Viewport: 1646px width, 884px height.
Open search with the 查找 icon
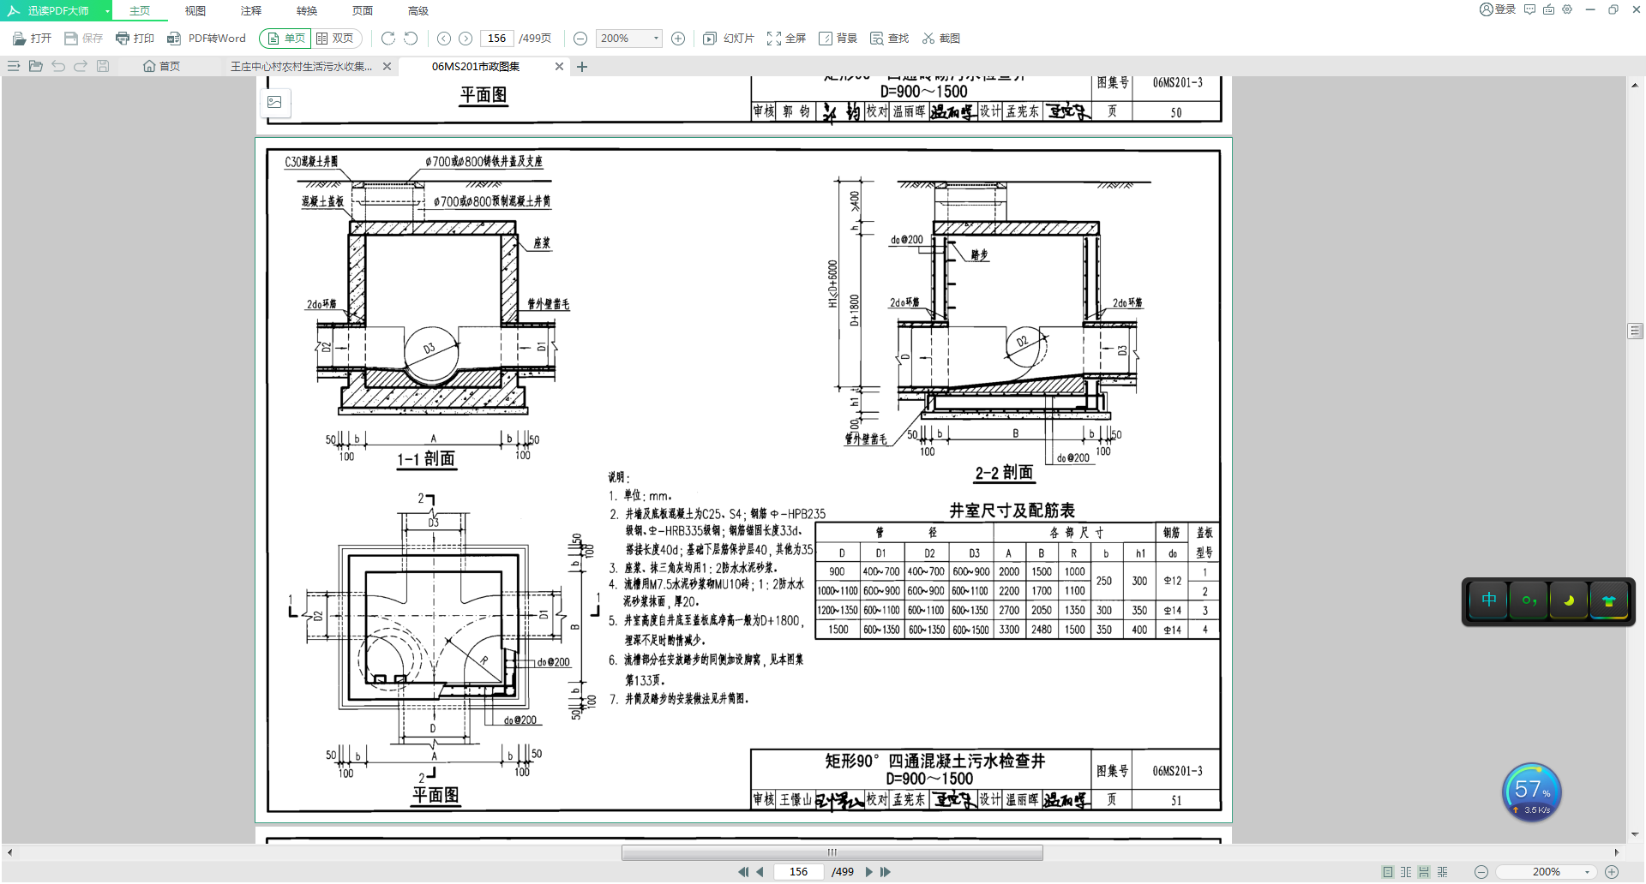pos(889,38)
